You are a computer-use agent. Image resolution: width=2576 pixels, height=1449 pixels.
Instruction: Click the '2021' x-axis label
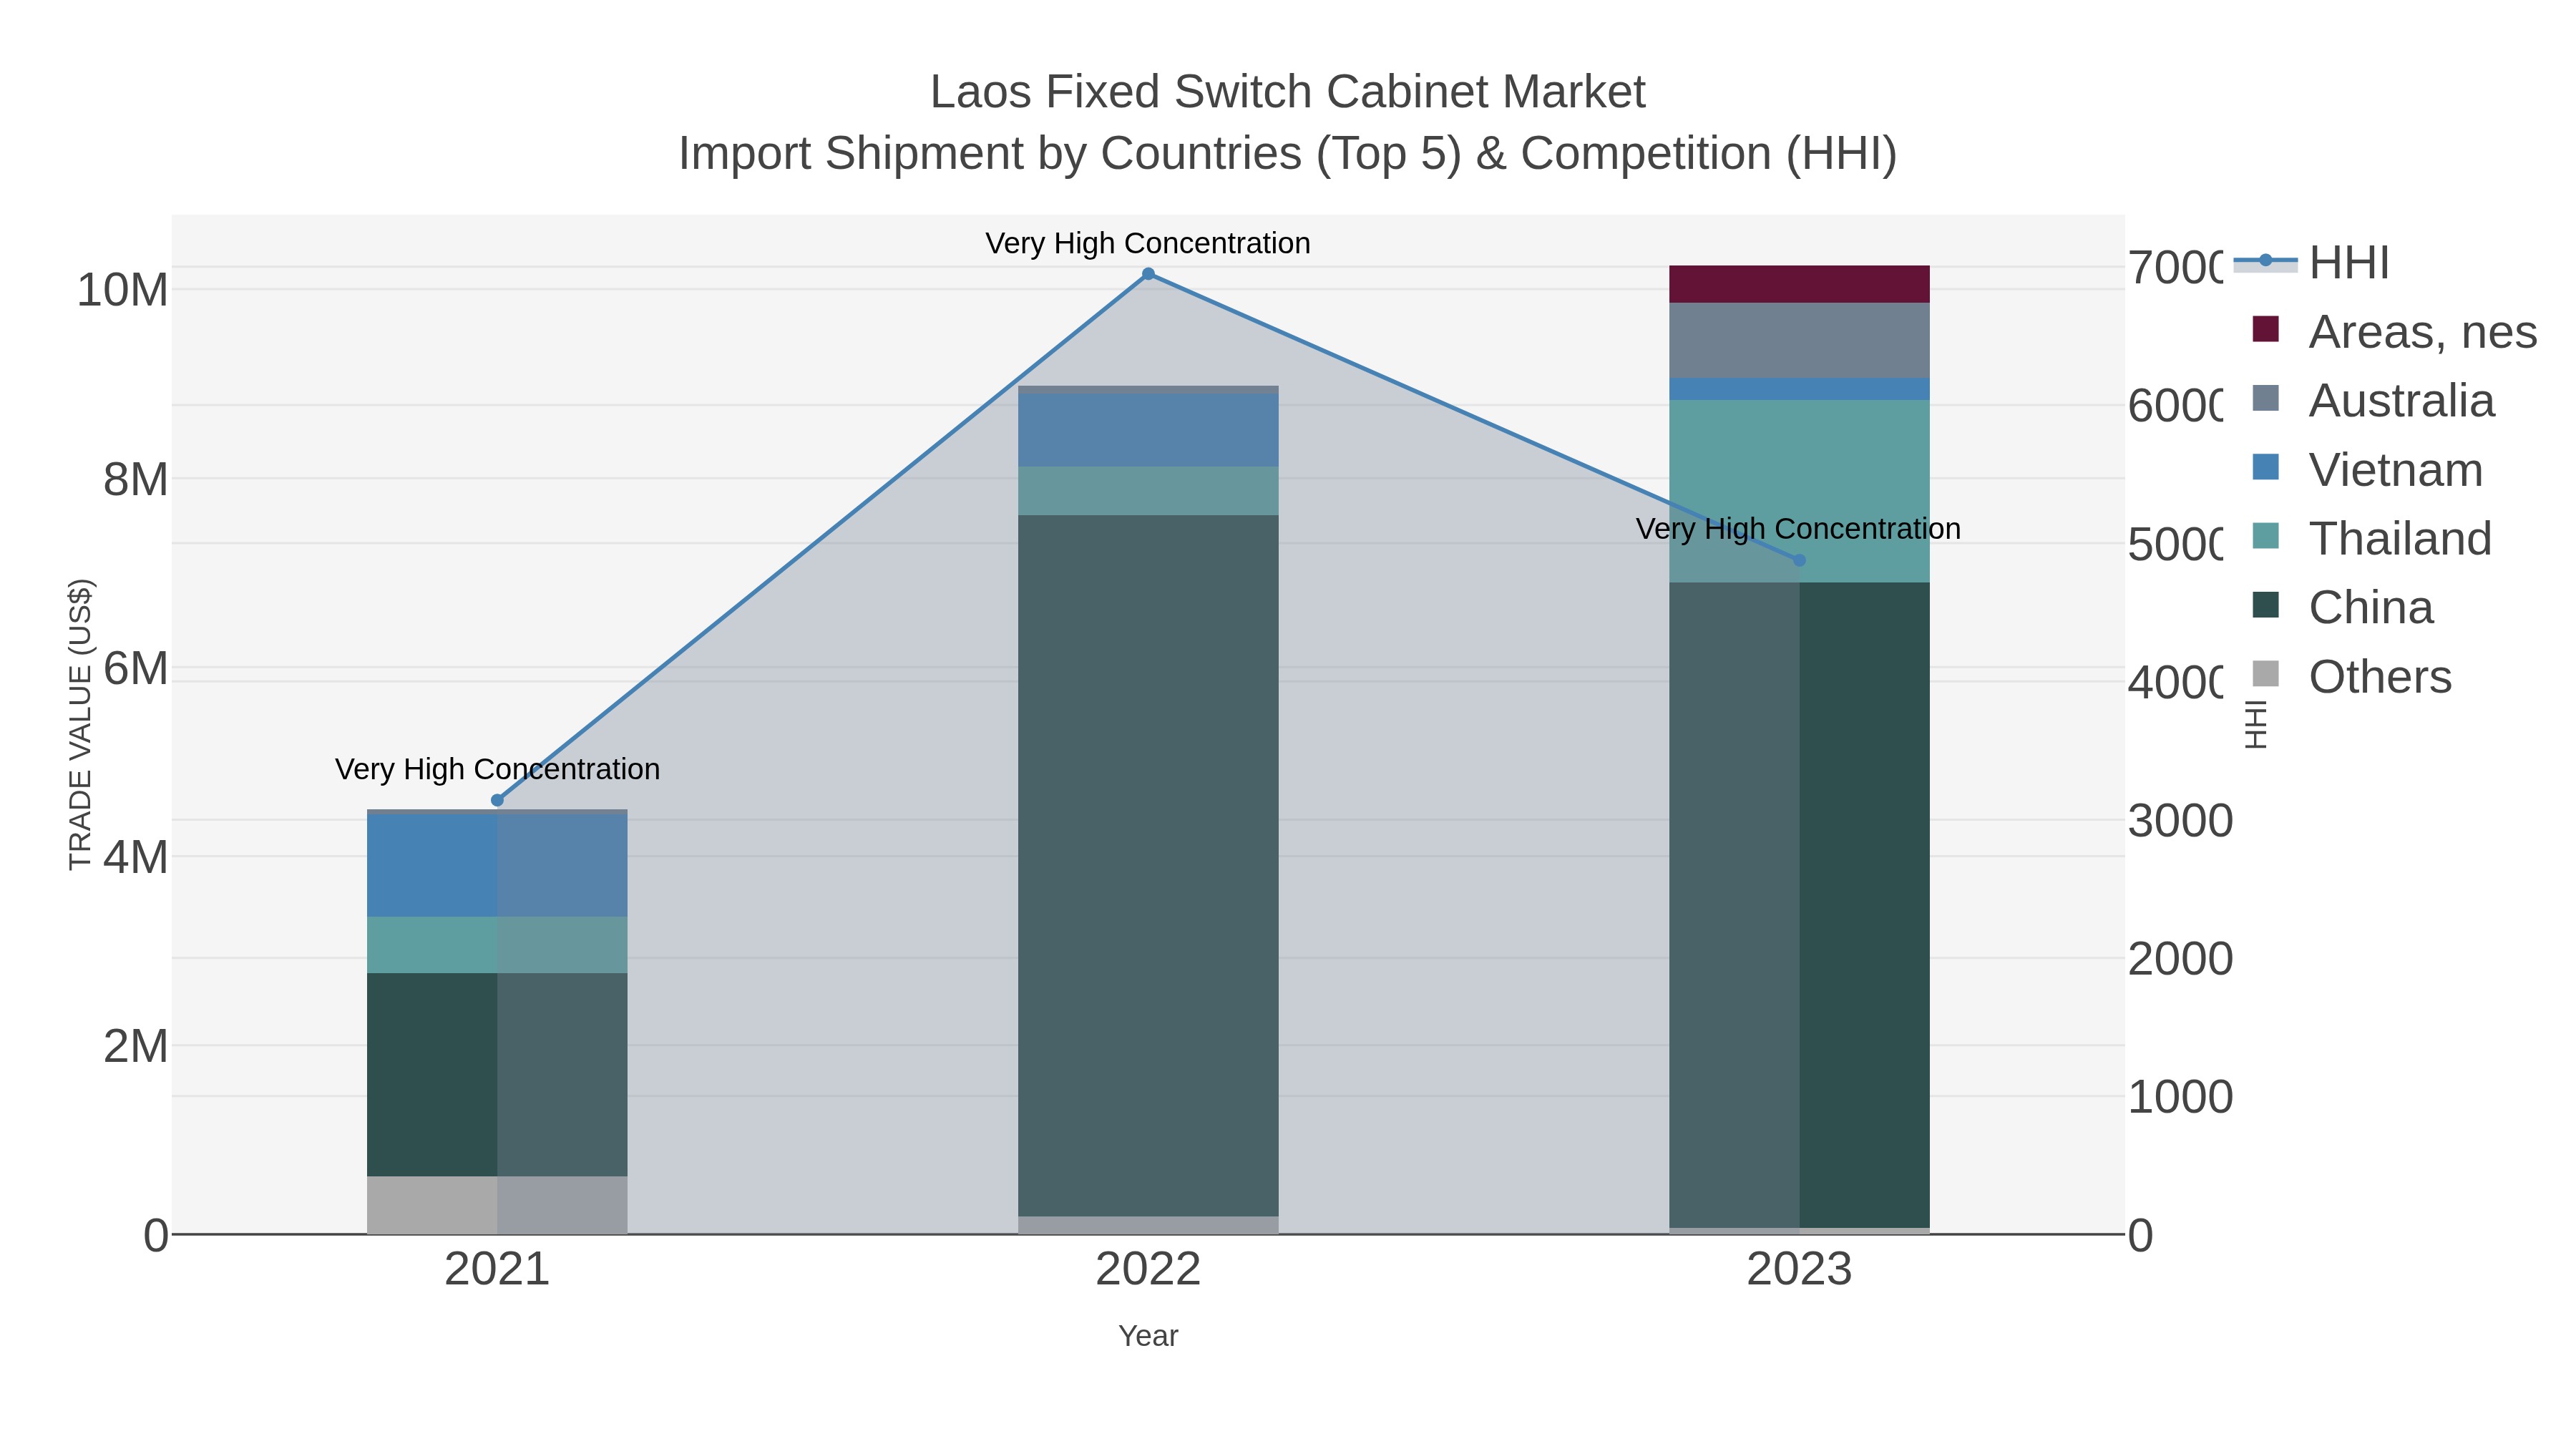[x=497, y=1270]
